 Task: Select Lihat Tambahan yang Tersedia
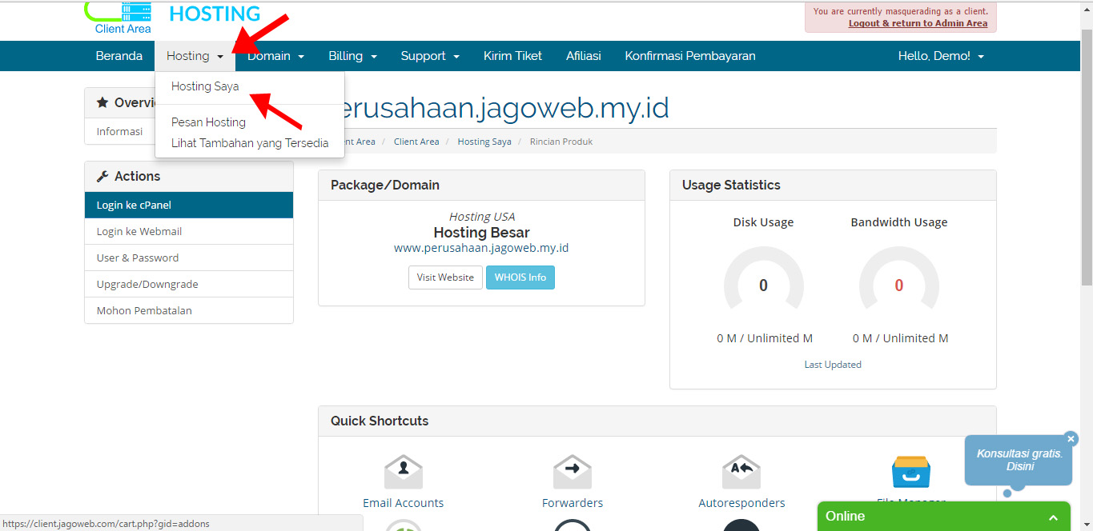250,143
